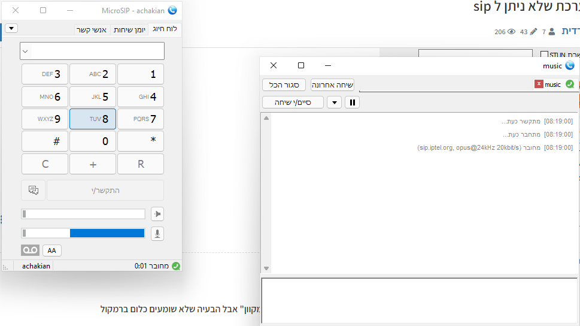Open the messaging chat icon beside call button
The image size is (580, 326).
[x=34, y=190]
